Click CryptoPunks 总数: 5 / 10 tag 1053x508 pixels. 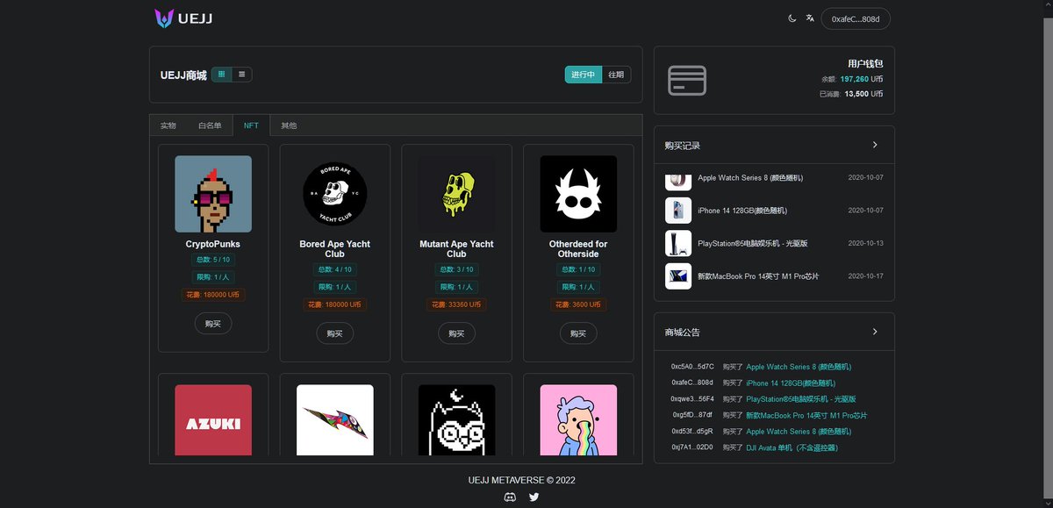click(x=213, y=260)
